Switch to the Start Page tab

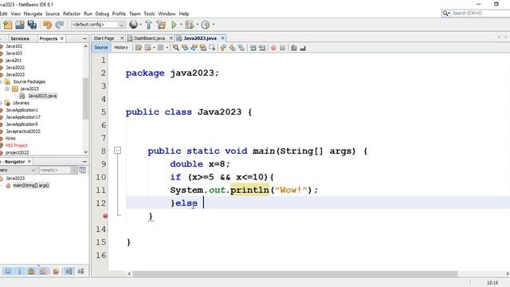tap(104, 38)
